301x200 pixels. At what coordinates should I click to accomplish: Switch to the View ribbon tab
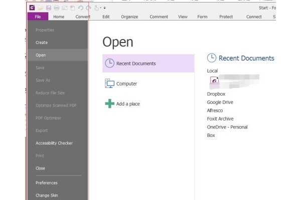pos(183,16)
